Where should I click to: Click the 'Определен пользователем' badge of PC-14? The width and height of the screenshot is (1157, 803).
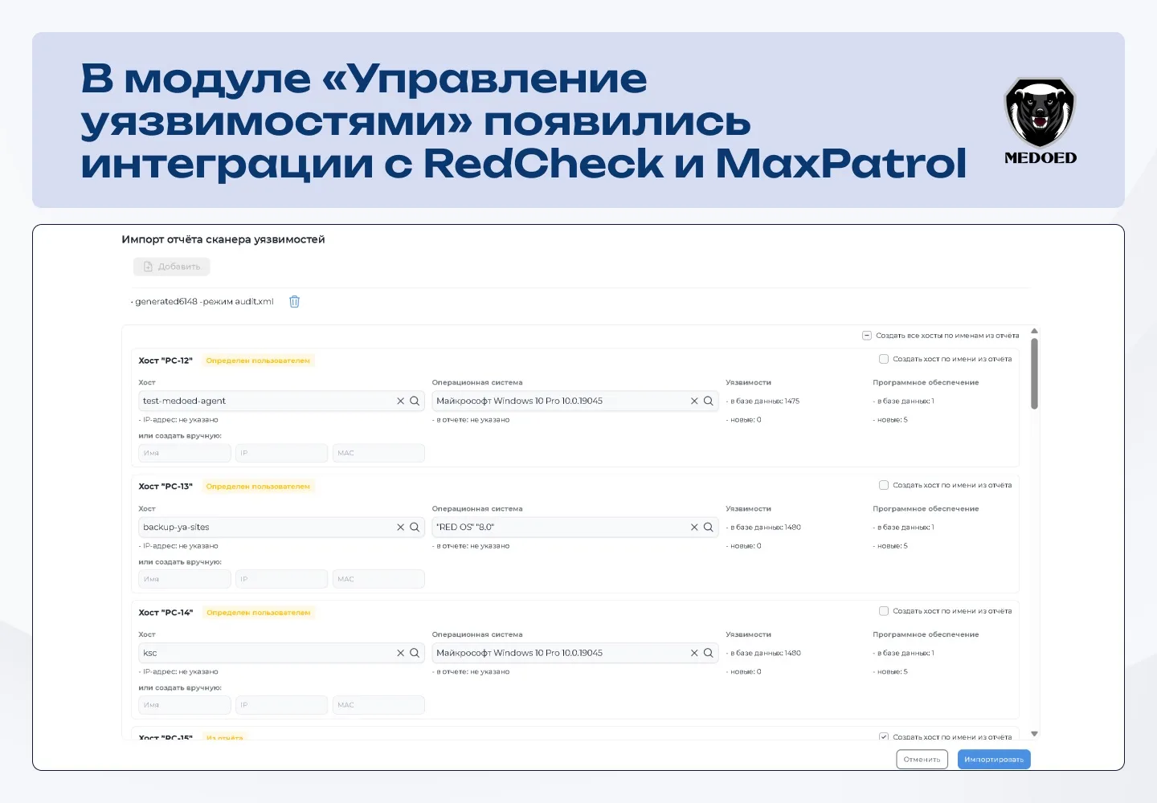(x=258, y=613)
